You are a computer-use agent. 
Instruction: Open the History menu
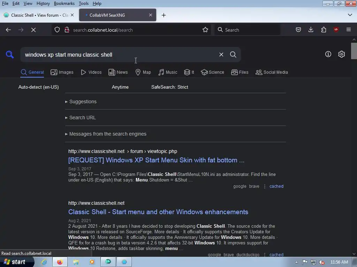43,3
